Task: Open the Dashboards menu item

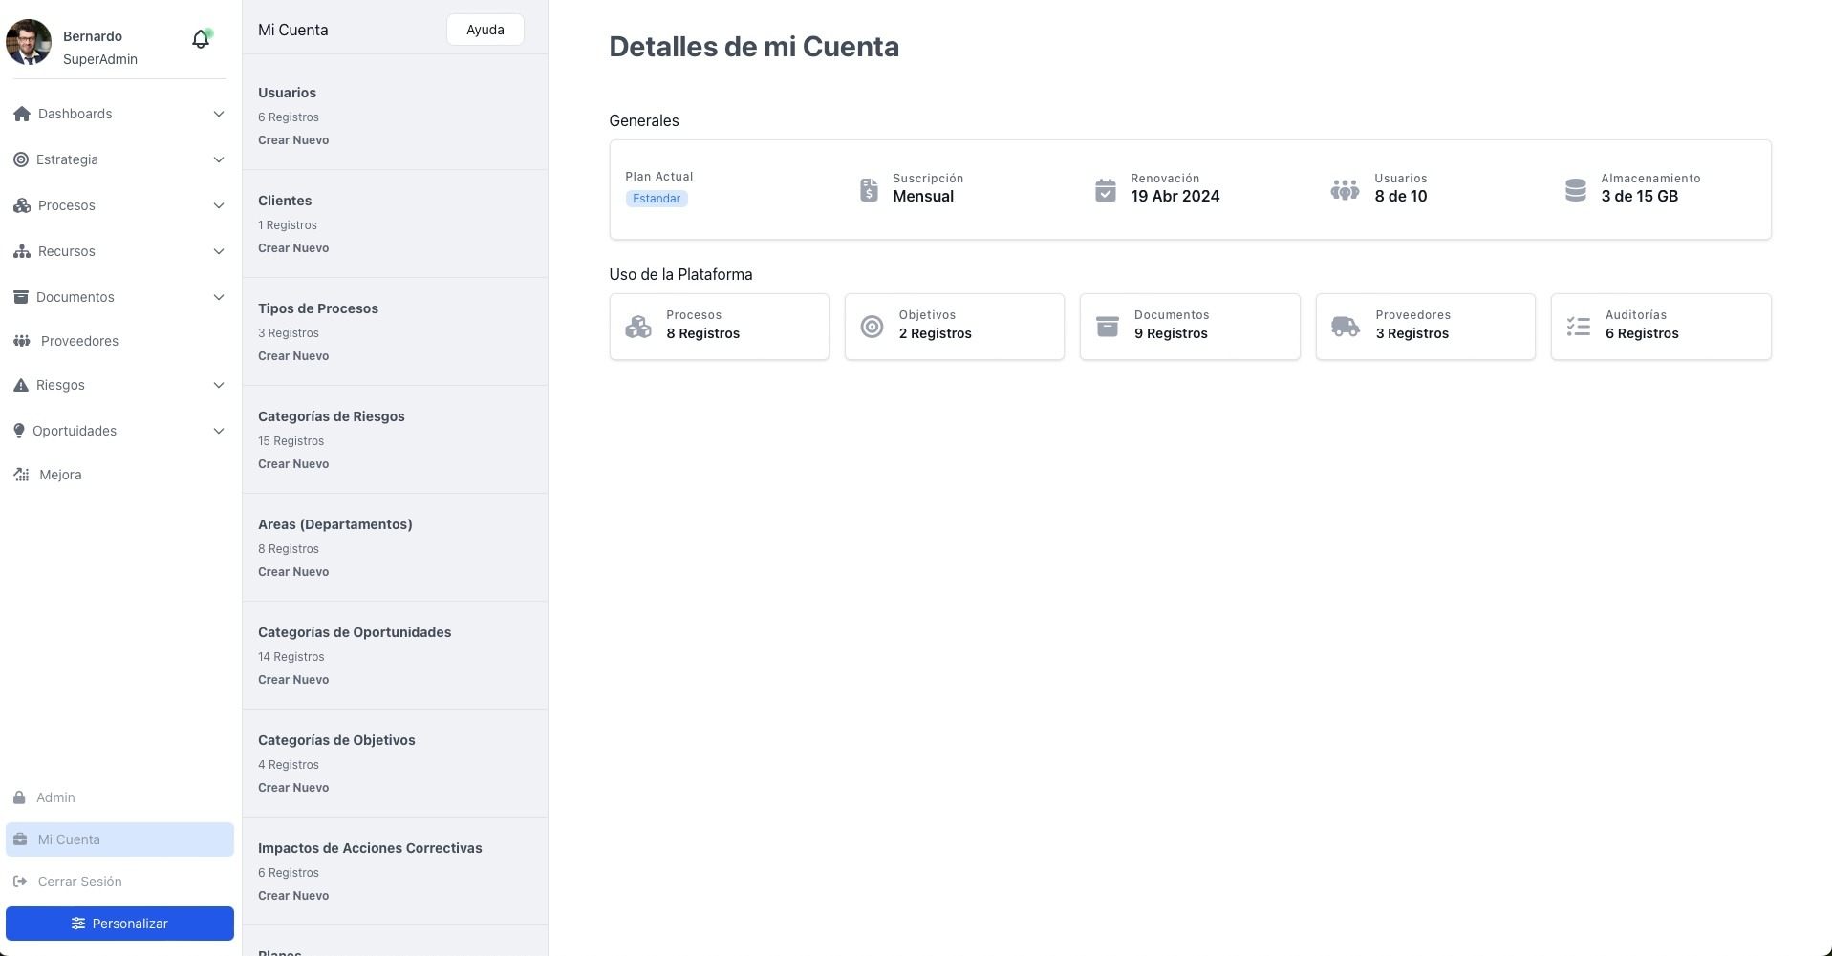Action: coord(119,114)
